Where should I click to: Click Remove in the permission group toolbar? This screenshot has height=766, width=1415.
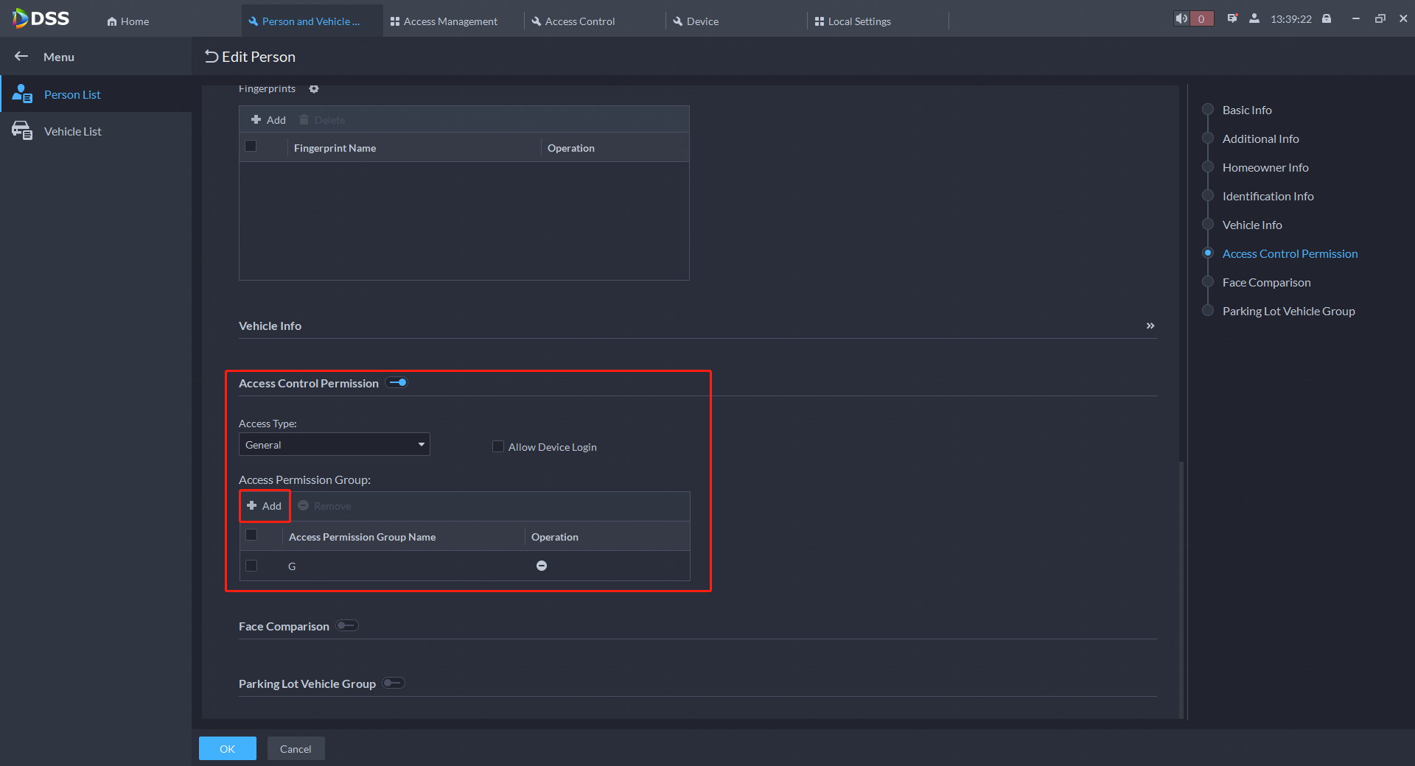pos(324,506)
